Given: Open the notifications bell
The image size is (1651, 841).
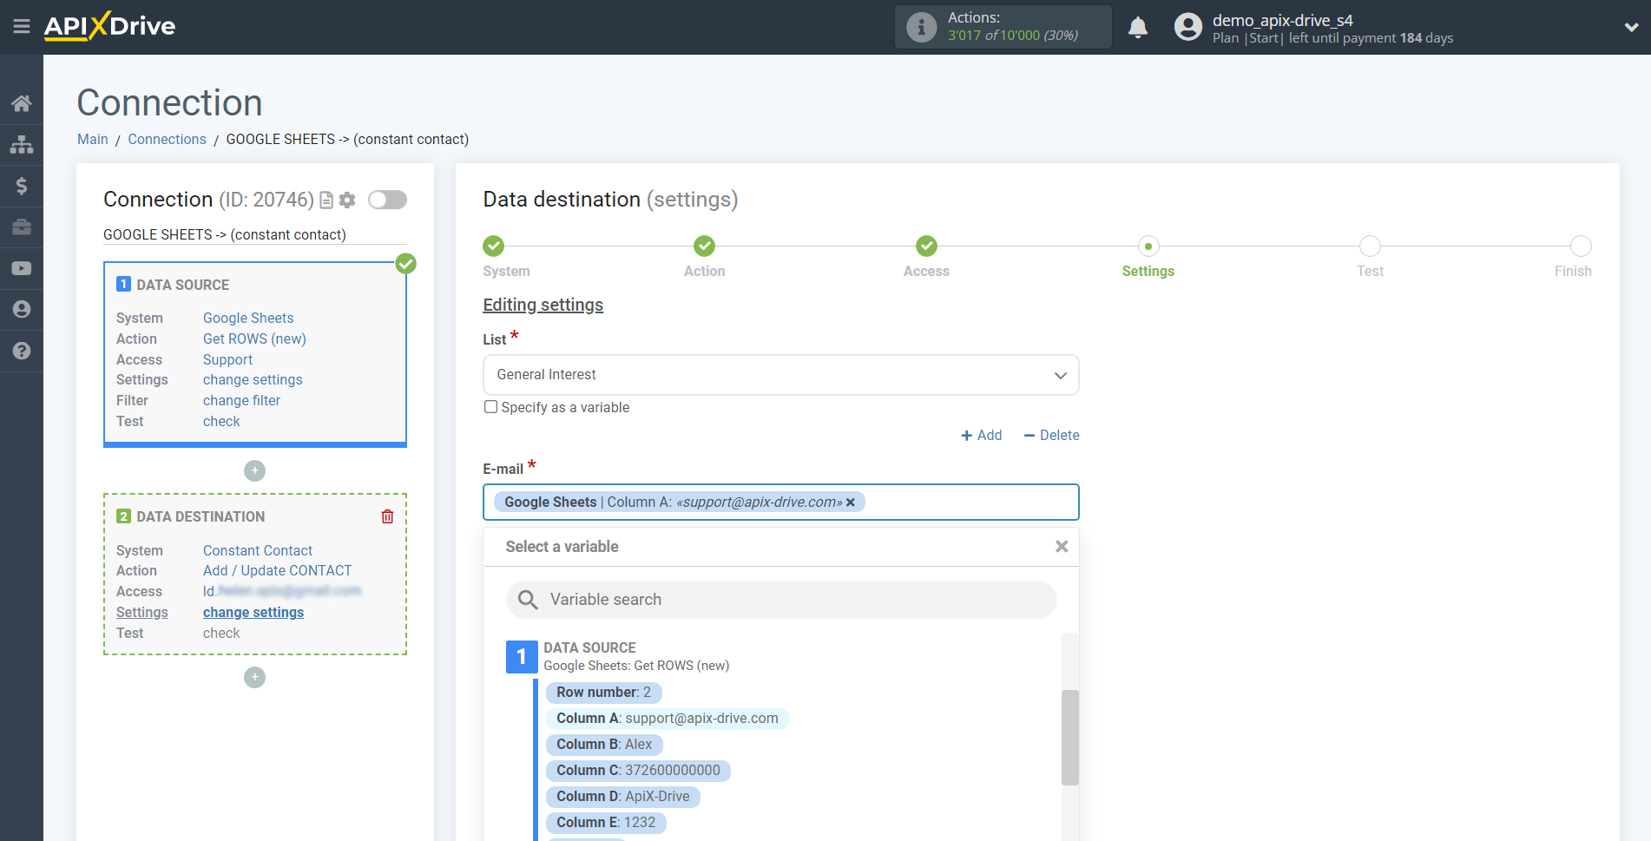Looking at the screenshot, I should coord(1138,28).
